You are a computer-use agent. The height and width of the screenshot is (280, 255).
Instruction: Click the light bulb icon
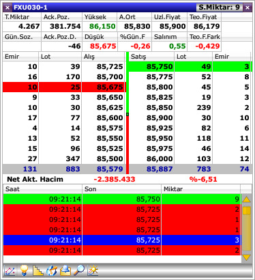pyautogui.click(x=24, y=270)
